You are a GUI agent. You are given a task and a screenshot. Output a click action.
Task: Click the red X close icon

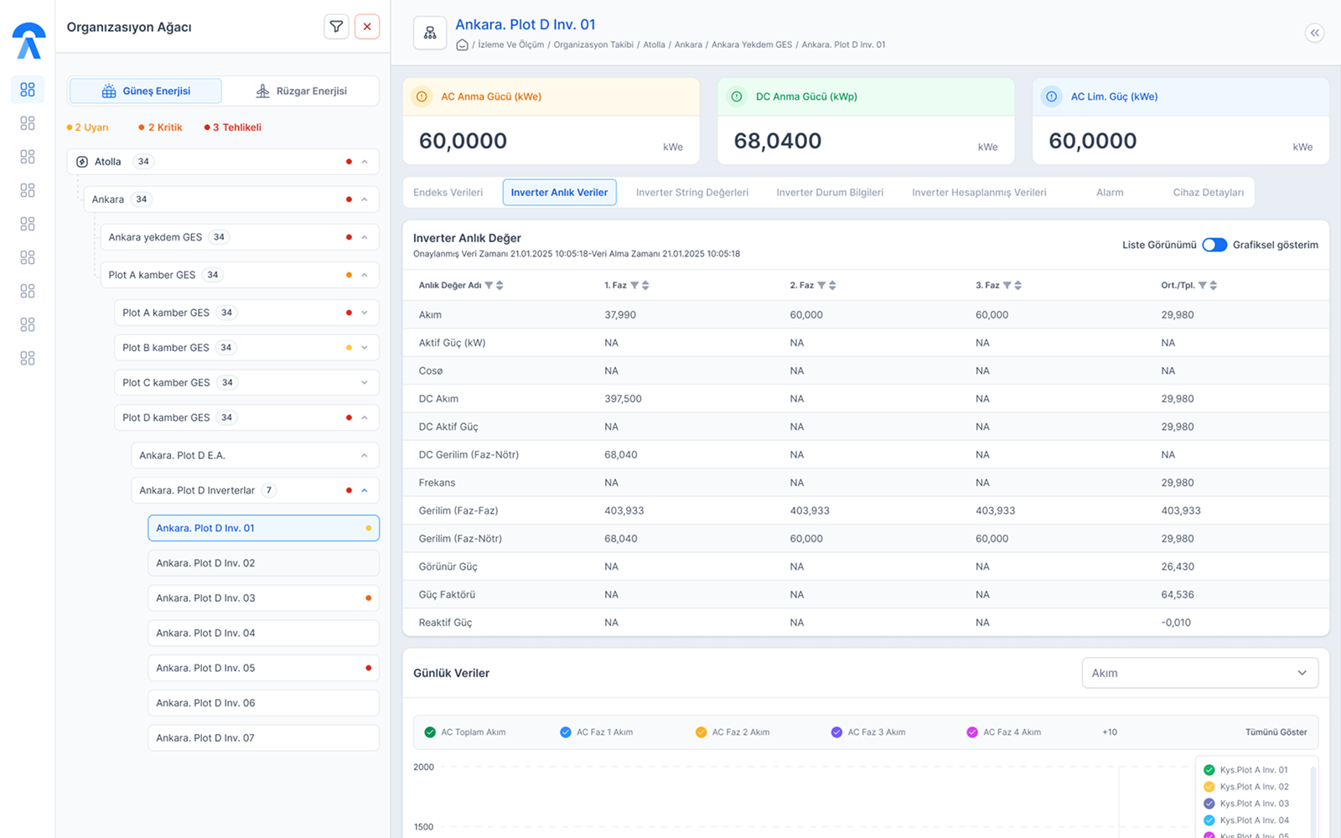pyautogui.click(x=367, y=27)
